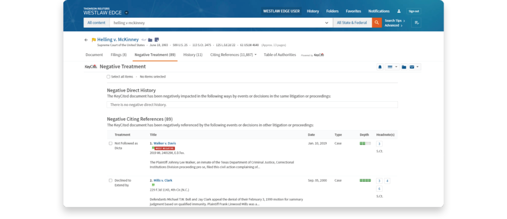
Task: Switch to the History (11) tab
Action: [193, 55]
